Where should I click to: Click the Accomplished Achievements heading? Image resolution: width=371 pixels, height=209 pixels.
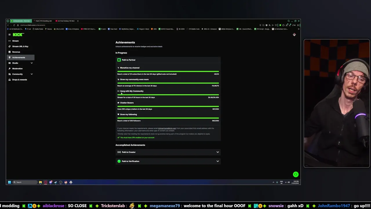[130, 145]
